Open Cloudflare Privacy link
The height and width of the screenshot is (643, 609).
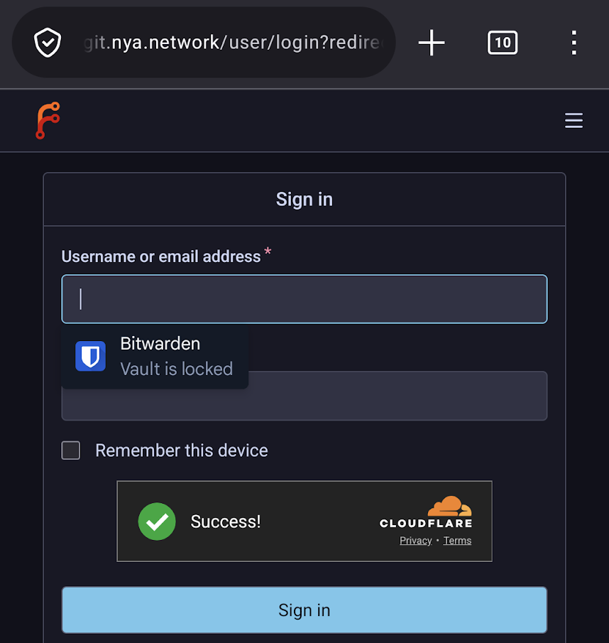(415, 541)
